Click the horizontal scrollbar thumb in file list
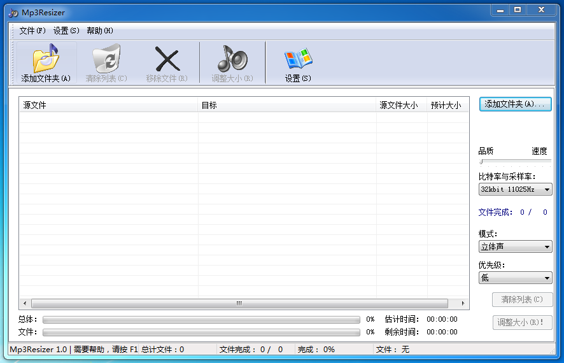The height and width of the screenshot is (363, 564). tap(239, 303)
